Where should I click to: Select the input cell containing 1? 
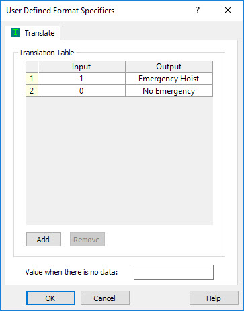coord(81,79)
